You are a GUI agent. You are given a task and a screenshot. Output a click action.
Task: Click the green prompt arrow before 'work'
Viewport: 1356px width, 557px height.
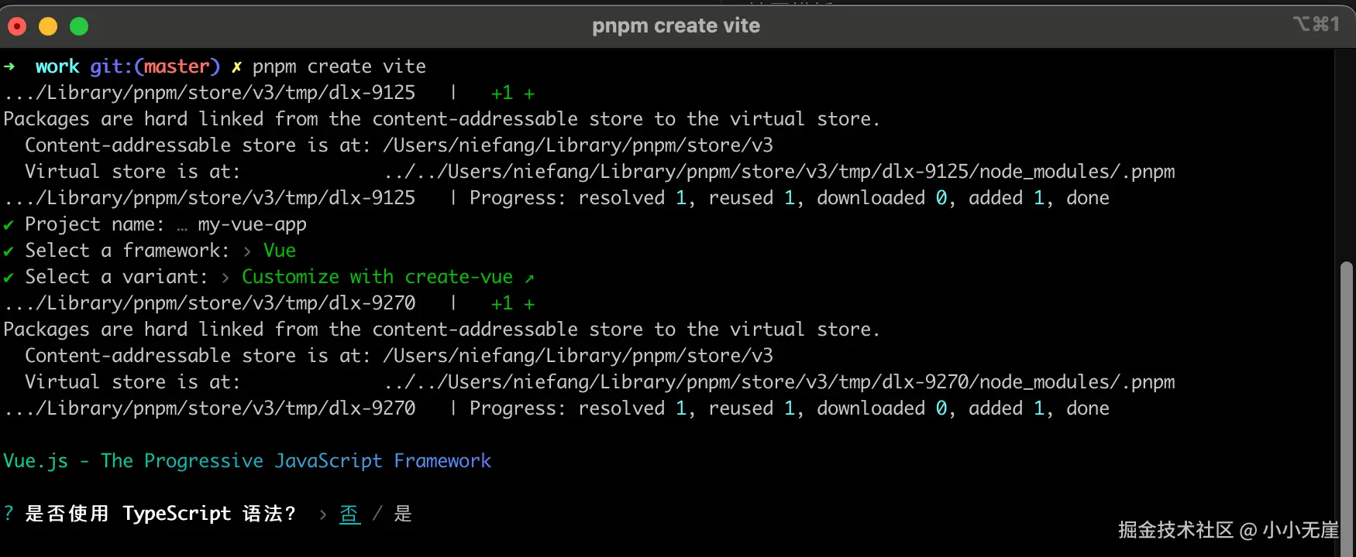coord(9,67)
